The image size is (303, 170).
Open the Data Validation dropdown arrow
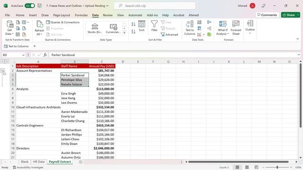point(204,34)
